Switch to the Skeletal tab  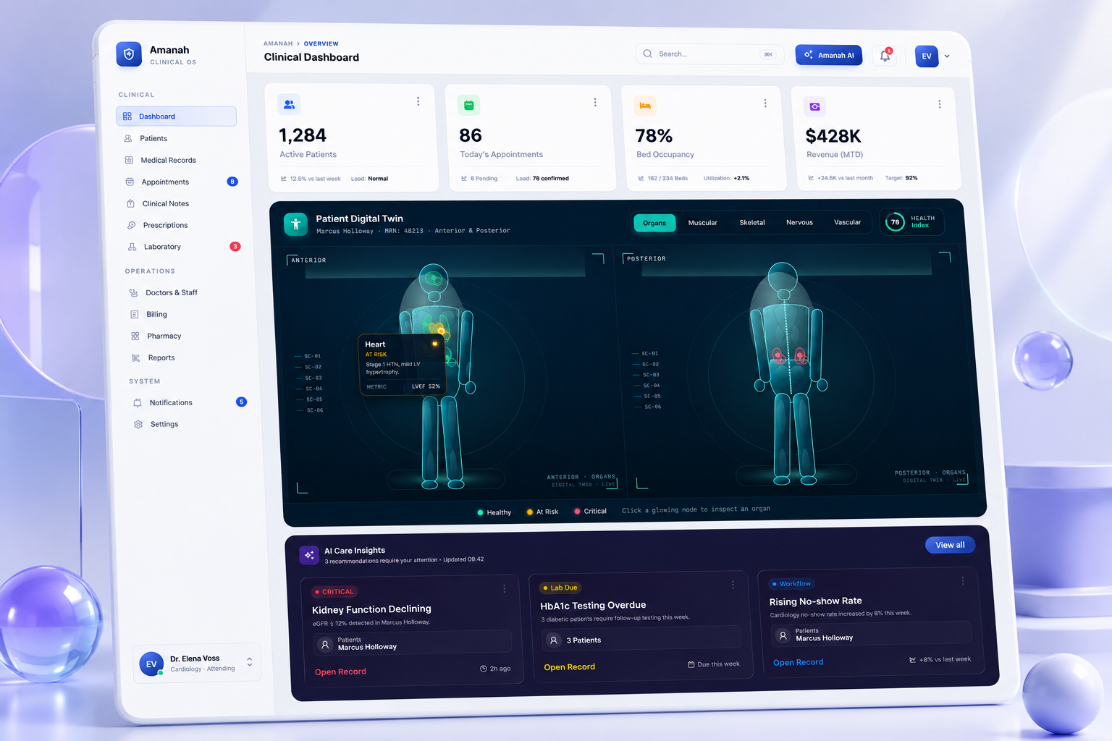(752, 222)
